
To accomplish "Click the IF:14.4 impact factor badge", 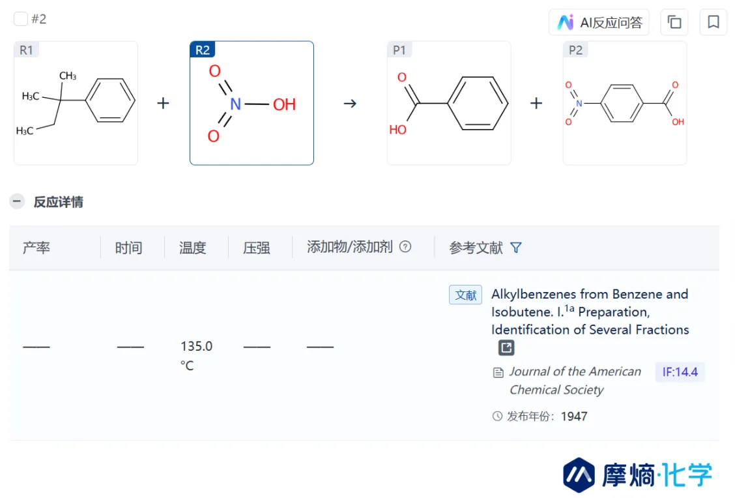I will (x=680, y=372).
